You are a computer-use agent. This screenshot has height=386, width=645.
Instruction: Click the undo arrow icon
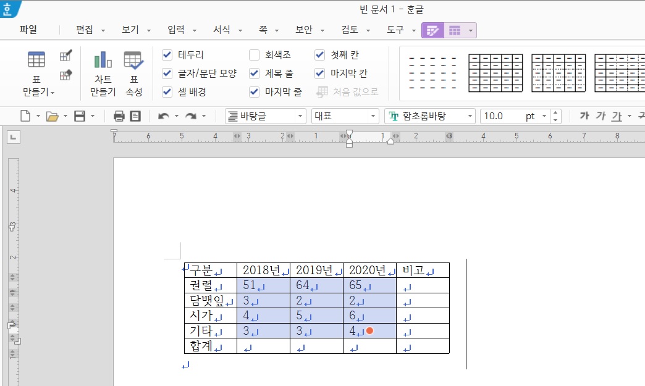pos(163,116)
